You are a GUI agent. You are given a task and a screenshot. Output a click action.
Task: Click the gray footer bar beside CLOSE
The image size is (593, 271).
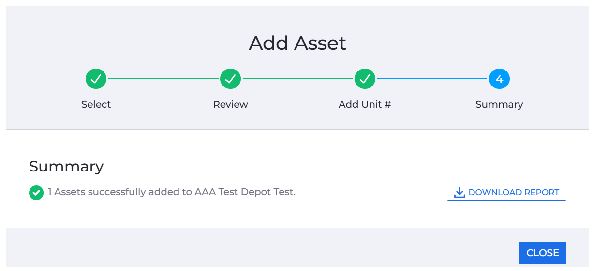click(262, 247)
